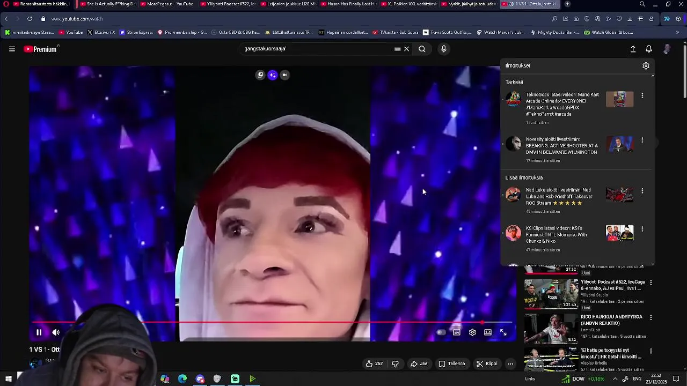The image size is (687, 386).
Task: Open the create upload icon
Action: point(633,49)
